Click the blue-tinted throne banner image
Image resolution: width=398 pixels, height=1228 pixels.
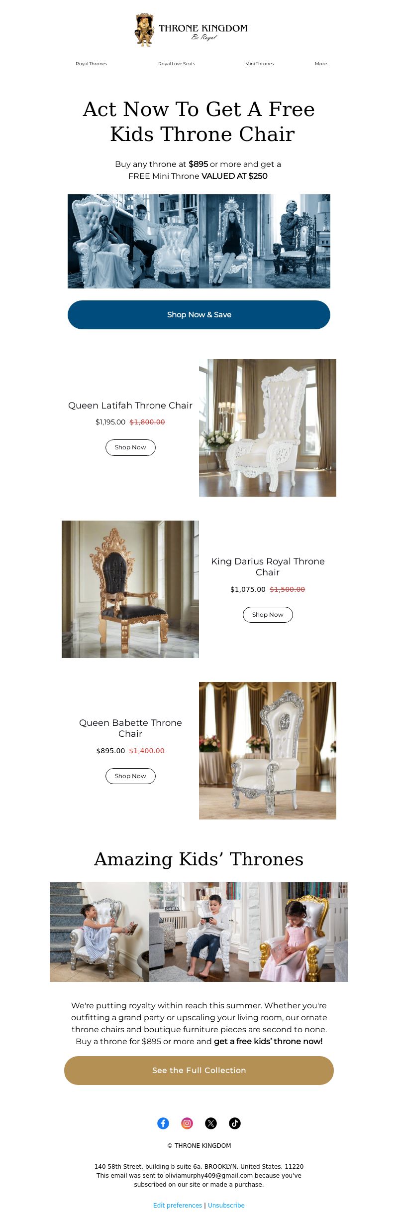199,241
